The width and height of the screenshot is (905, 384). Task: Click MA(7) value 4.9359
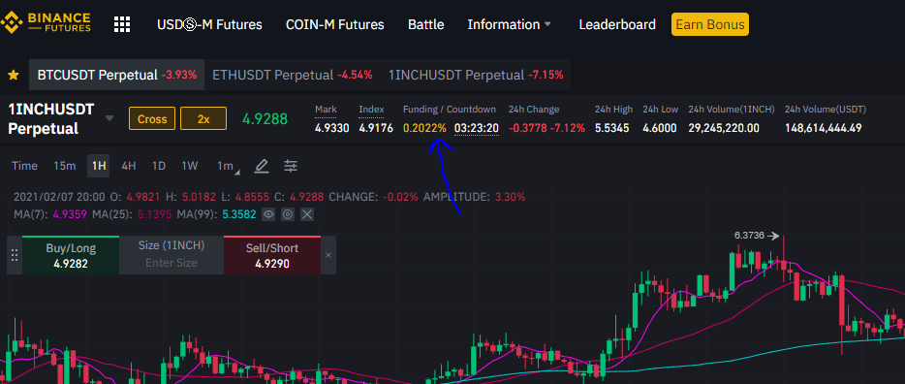(70, 214)
